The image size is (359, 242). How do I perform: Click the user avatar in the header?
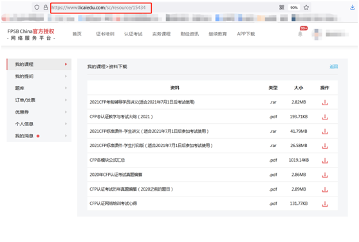coord(317,34)
